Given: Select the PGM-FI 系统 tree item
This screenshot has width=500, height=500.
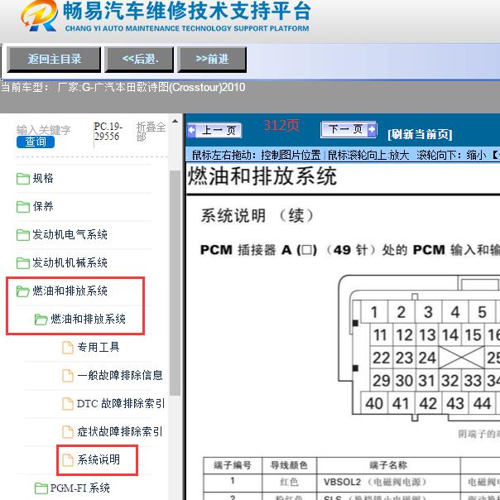Looking at the screenshot, I should 79,488.
